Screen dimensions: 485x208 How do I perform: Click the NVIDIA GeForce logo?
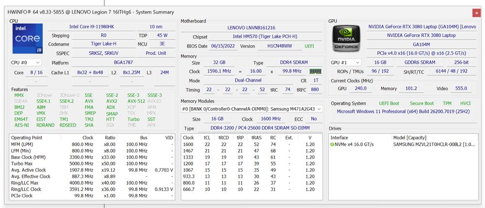(x=346, y=38)
